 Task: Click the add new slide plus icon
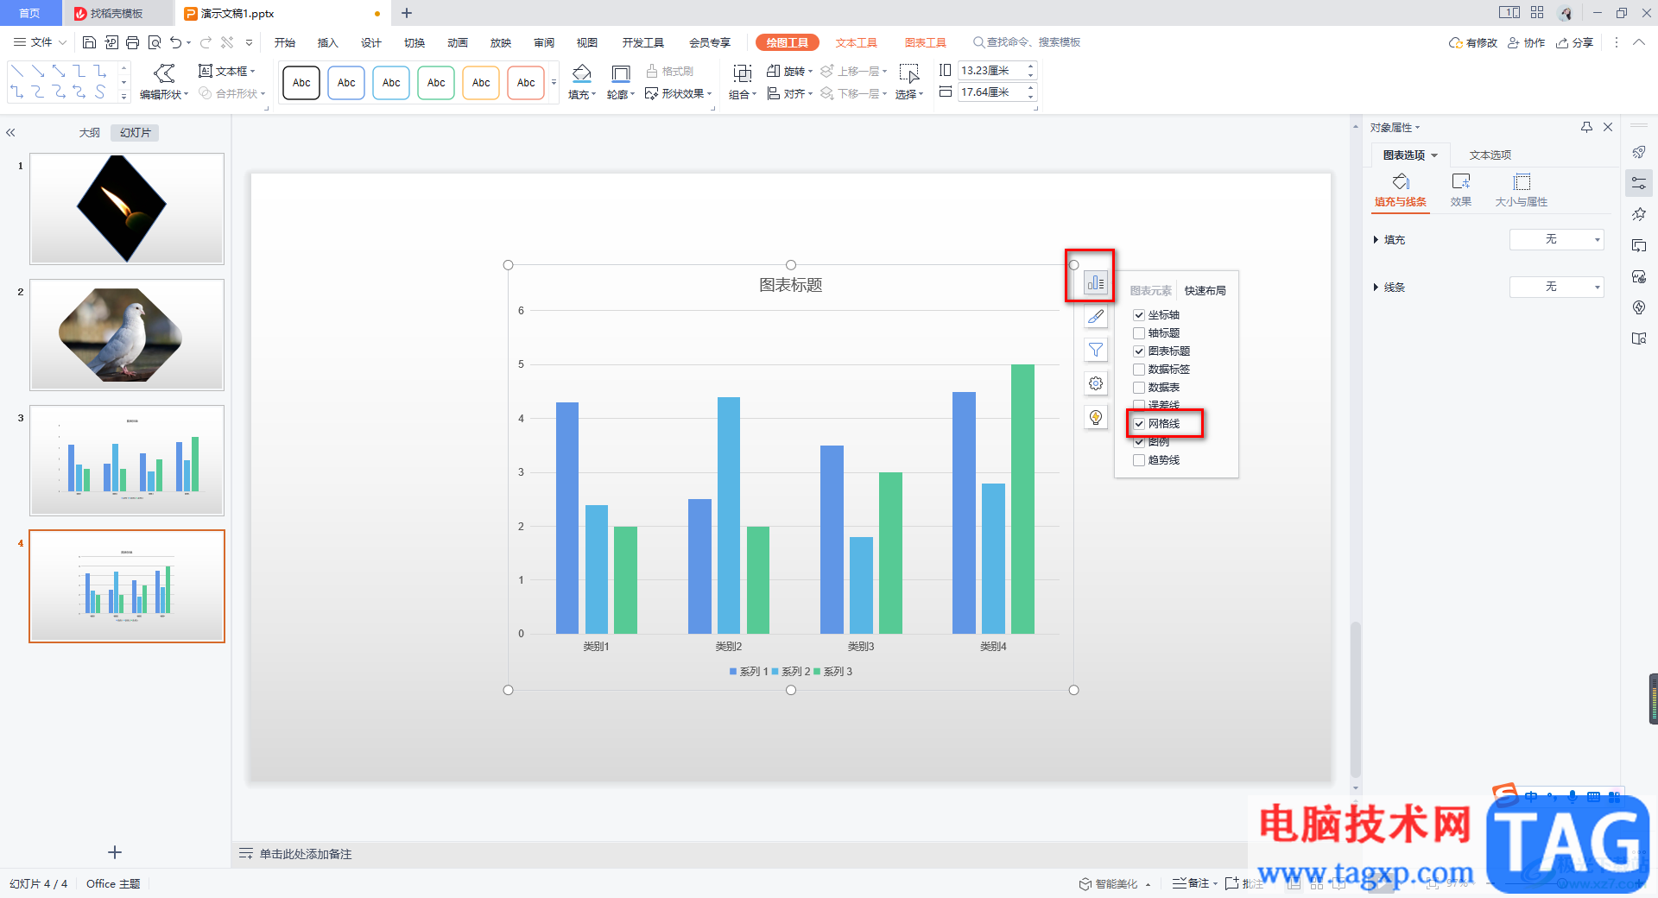pos(115,852)
